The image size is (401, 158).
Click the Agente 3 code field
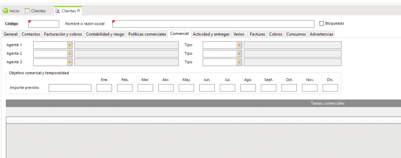[x=50, y=62]
